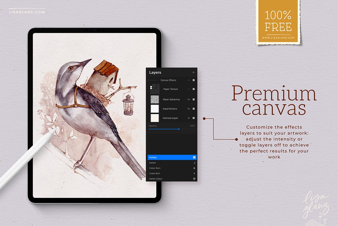The width and height of the screenshot is (338, 226).
Task: Expand the Paper Texture group arrow
Action: pyautogui.click(x=189, y=89)
